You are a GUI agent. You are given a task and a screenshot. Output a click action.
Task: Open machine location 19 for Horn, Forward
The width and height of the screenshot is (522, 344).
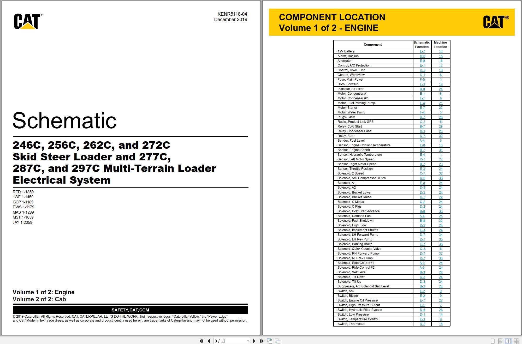(x=441, y=84)
